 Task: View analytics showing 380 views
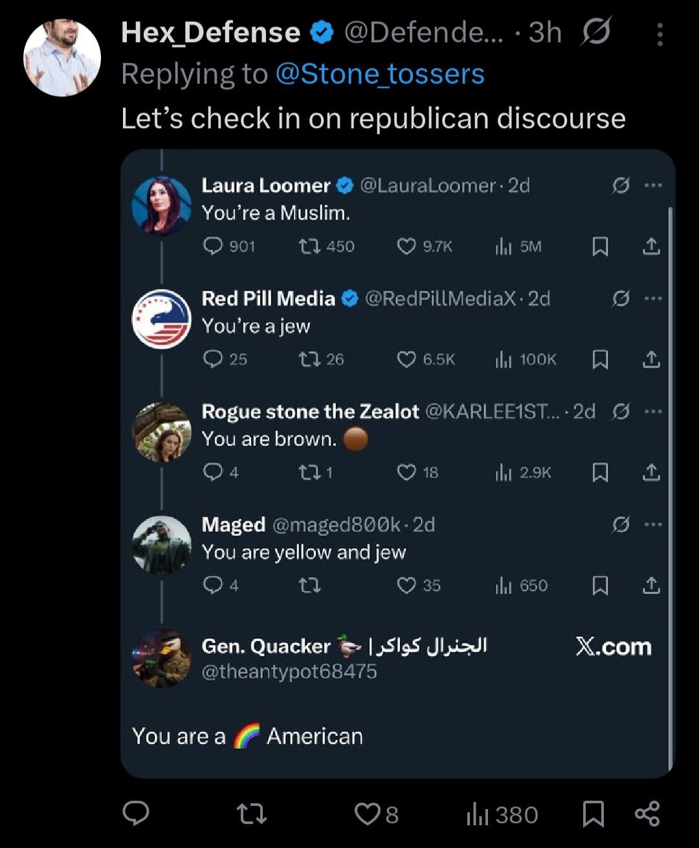click(502, 814)
